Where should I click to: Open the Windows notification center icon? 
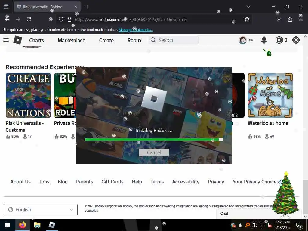(x=298, y=225)
